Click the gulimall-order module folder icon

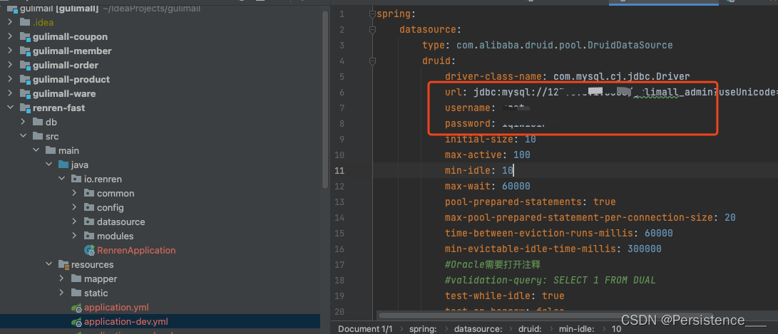[25, 66]
